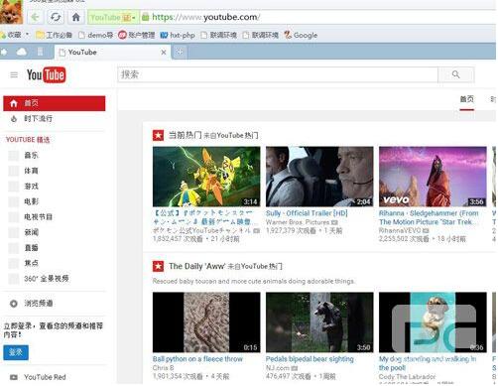
Task: Click the YouTube logo
Action: (x=46, y=75)
